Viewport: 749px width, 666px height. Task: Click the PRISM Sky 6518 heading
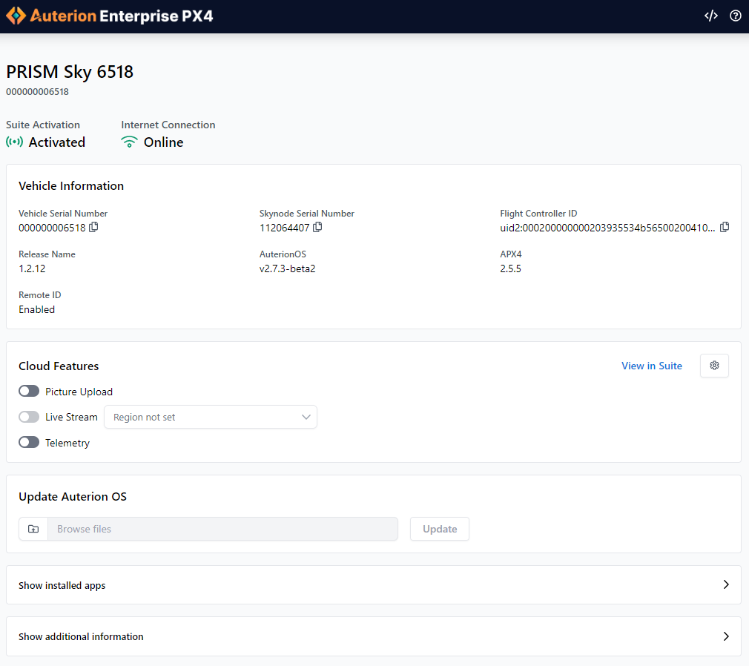(x=70, y=72)
